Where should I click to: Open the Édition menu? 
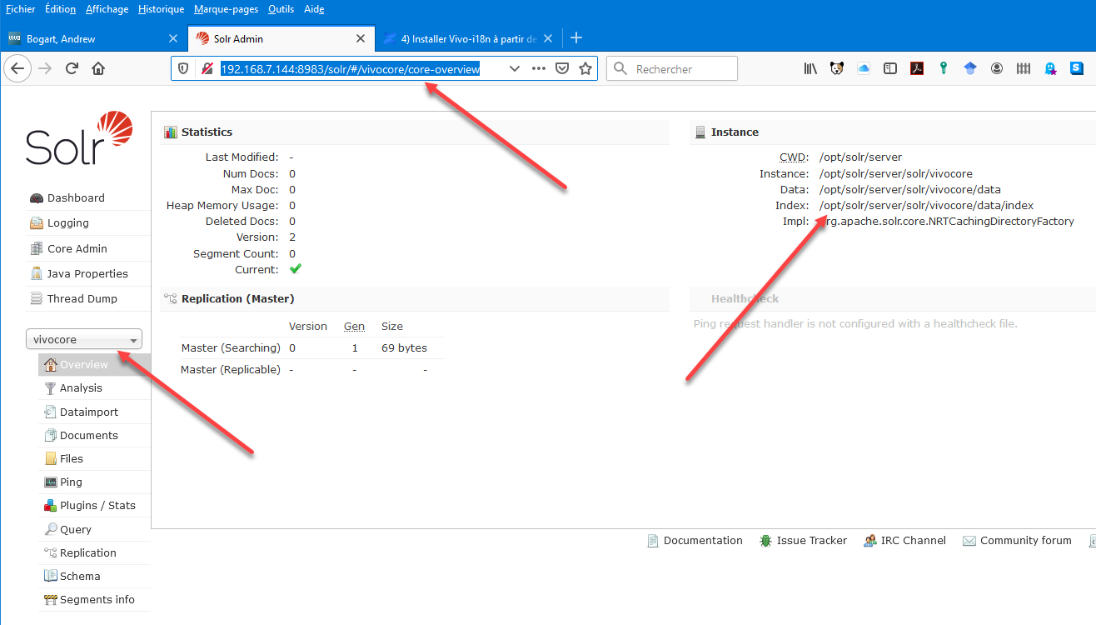(60, 9)
